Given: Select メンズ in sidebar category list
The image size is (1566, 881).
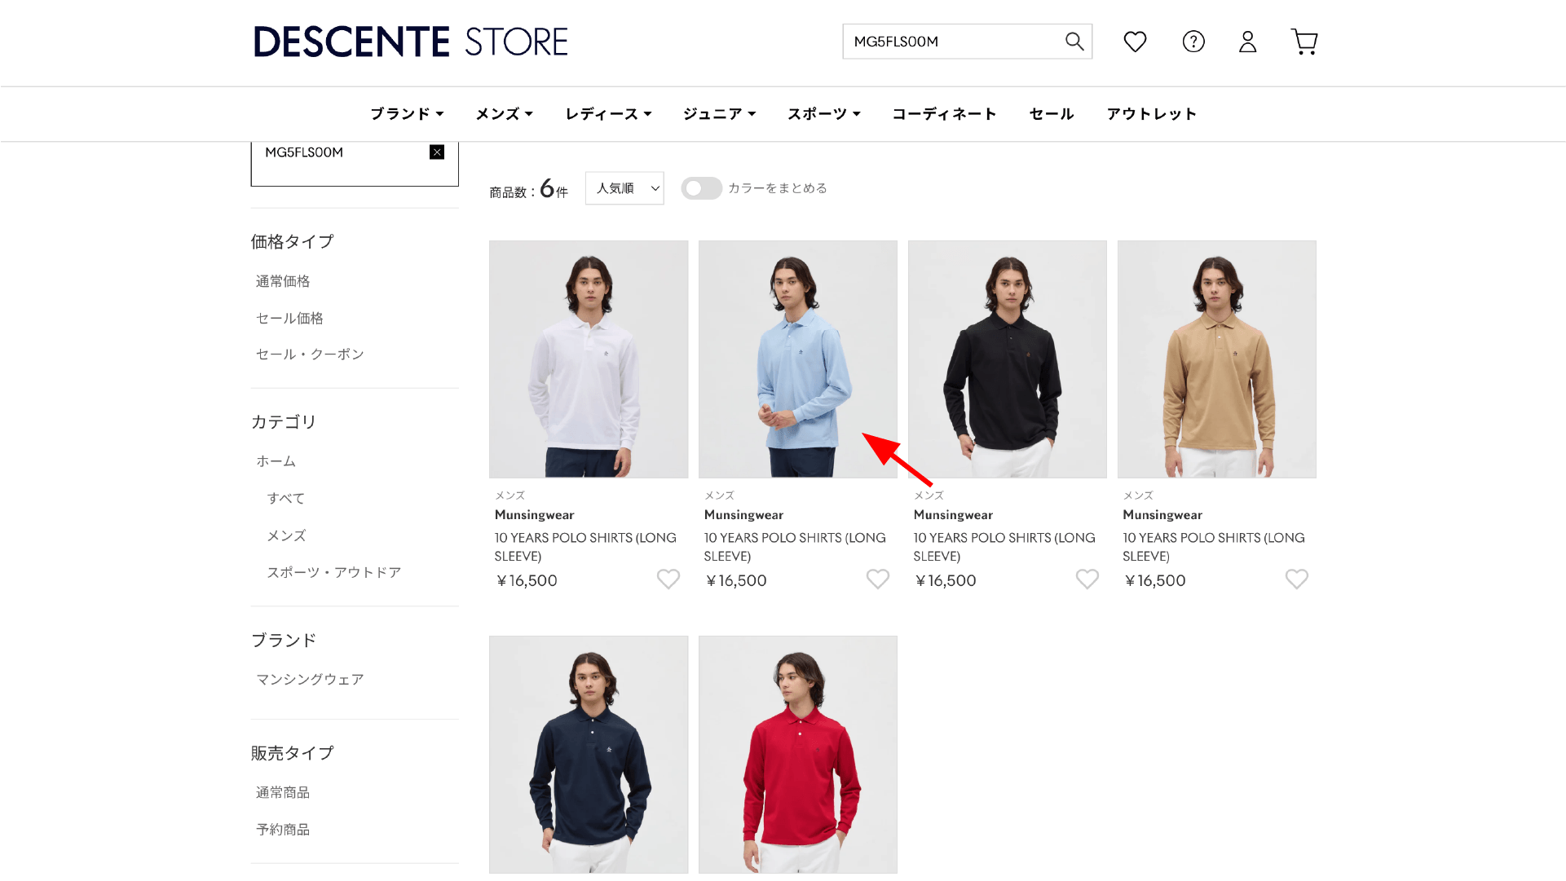Looking at the screenshot, I should 287,535.
